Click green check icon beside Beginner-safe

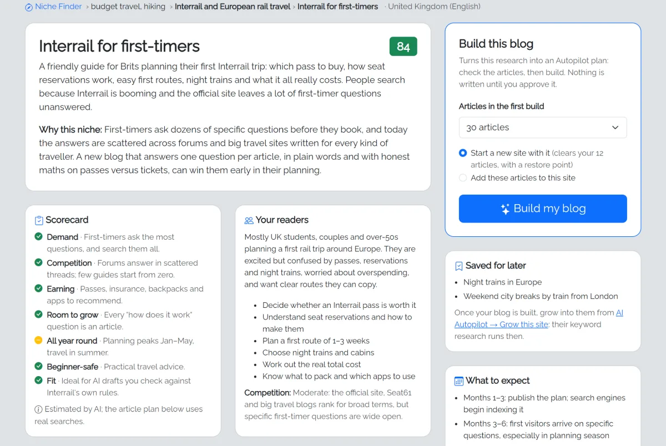[38, 366]
